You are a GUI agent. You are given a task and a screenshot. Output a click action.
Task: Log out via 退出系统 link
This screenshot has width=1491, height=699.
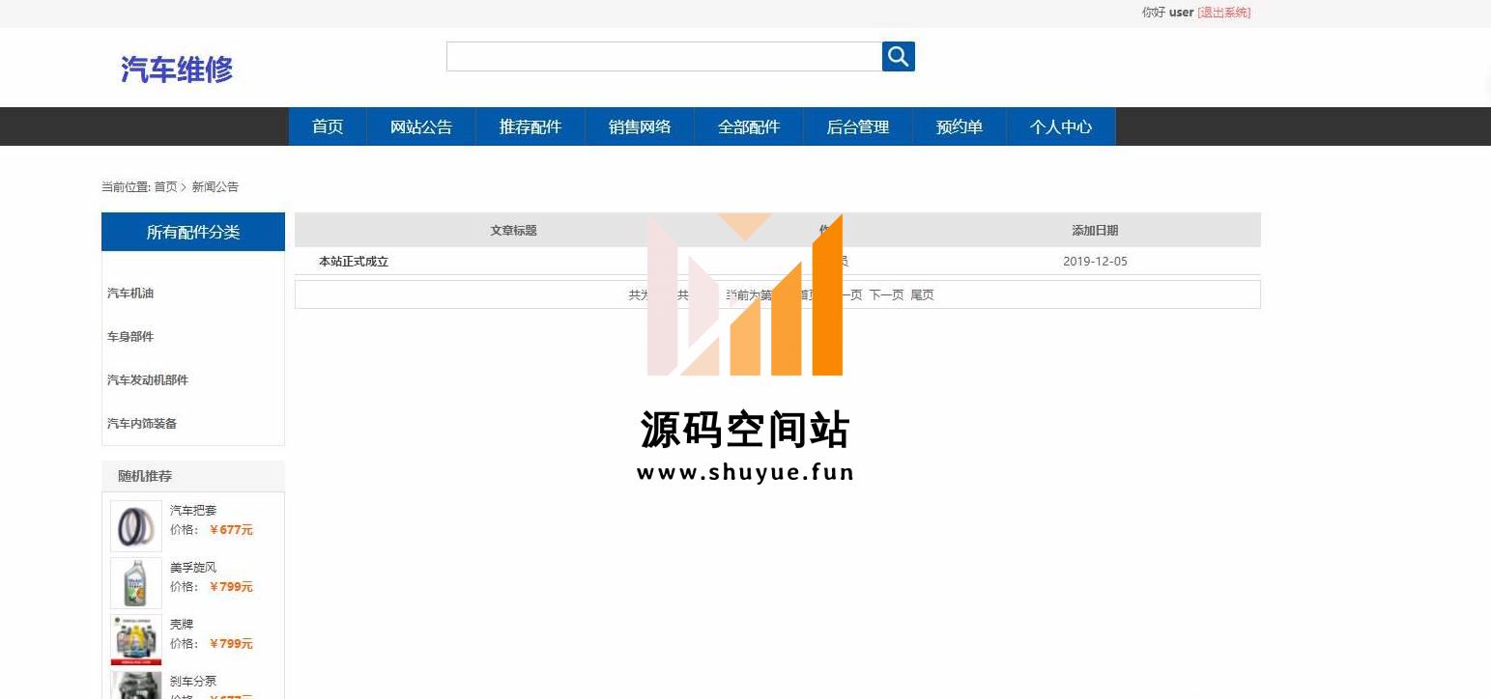point(1223,13)
